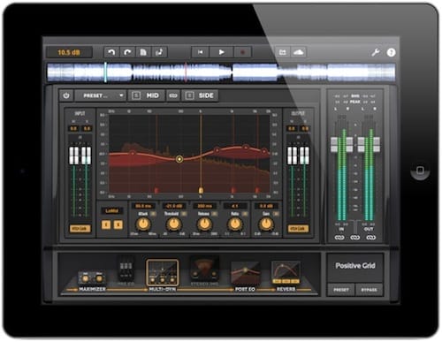442x342 pixels.
Task: Undo the last change
Action: (x=111, y=52)
